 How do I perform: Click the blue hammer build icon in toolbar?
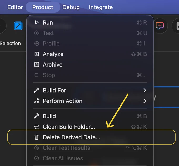pos(18,26)
